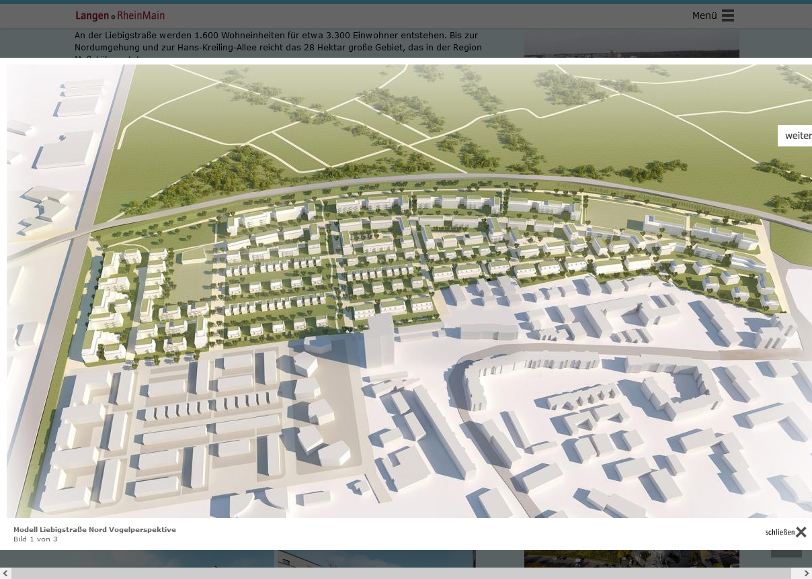
Task: Click the horizontal scrollbar track
Action: [x=403, y=573]
